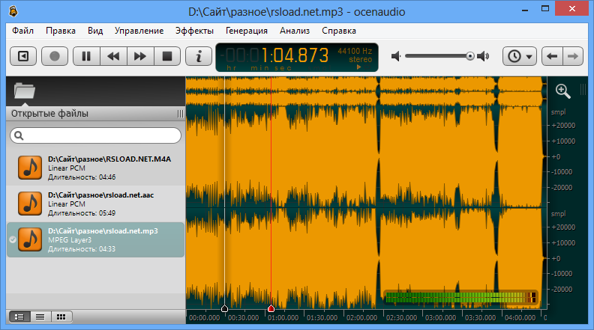
Task: Adjust the volume slider knob
Action: 470,56
